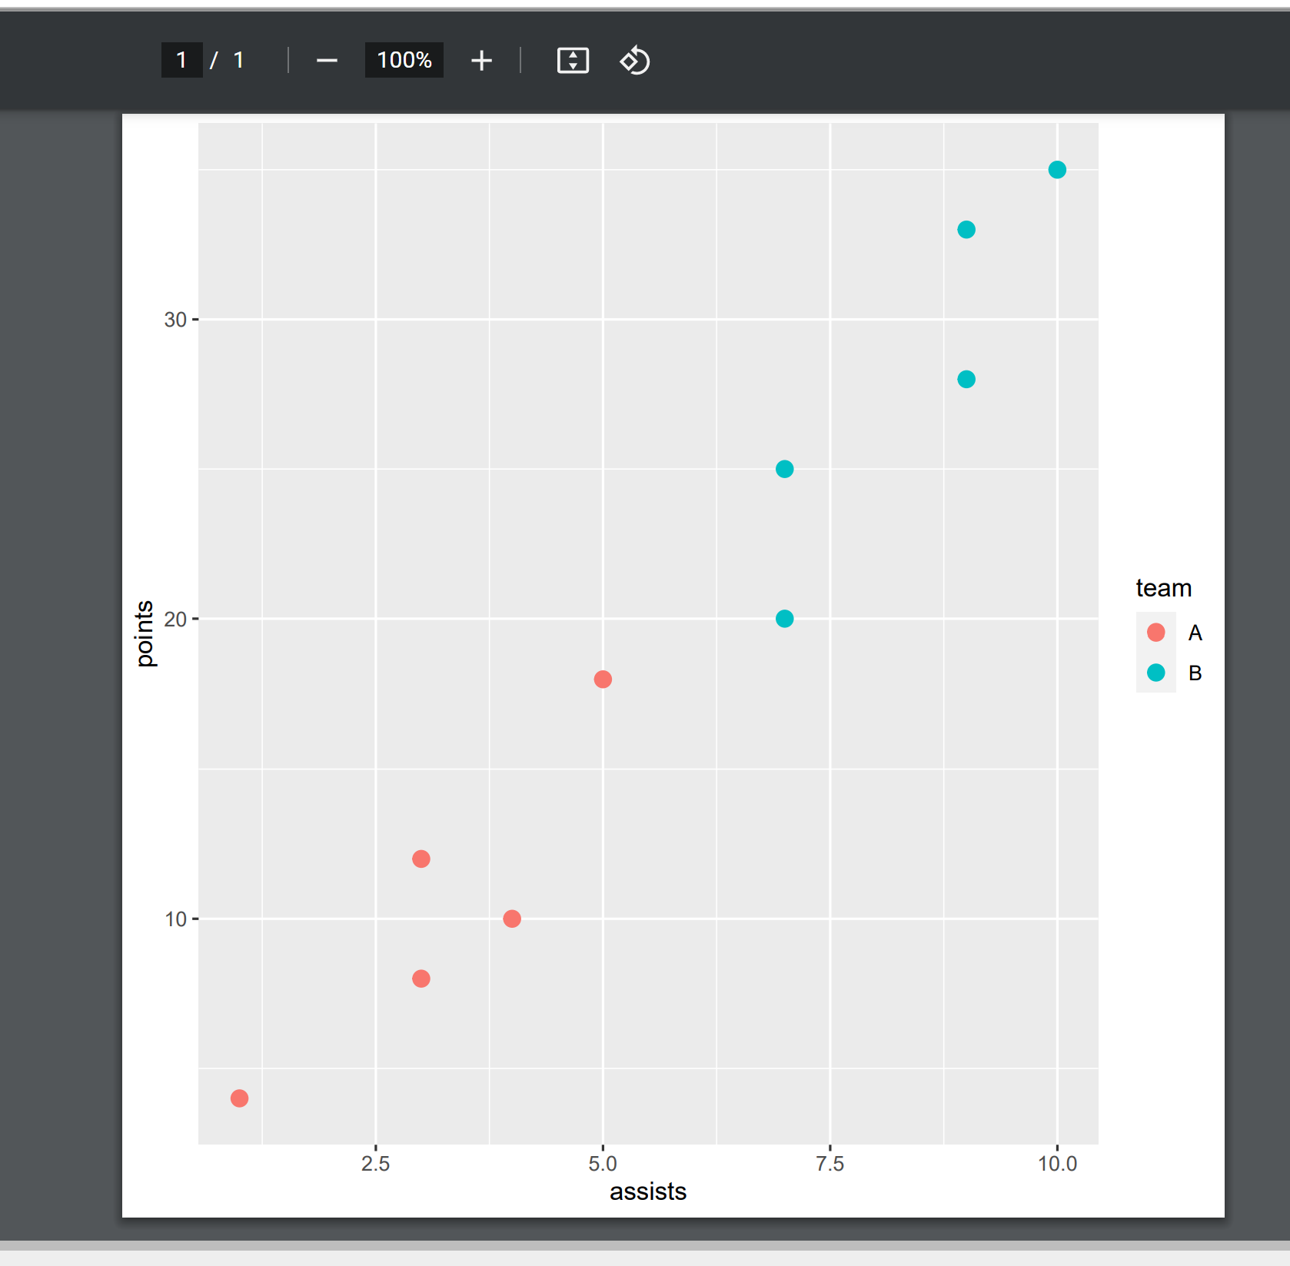Click the 100% zoom level display
This screenshot has width=1290, height=1266.
click(x=404, y=60)
